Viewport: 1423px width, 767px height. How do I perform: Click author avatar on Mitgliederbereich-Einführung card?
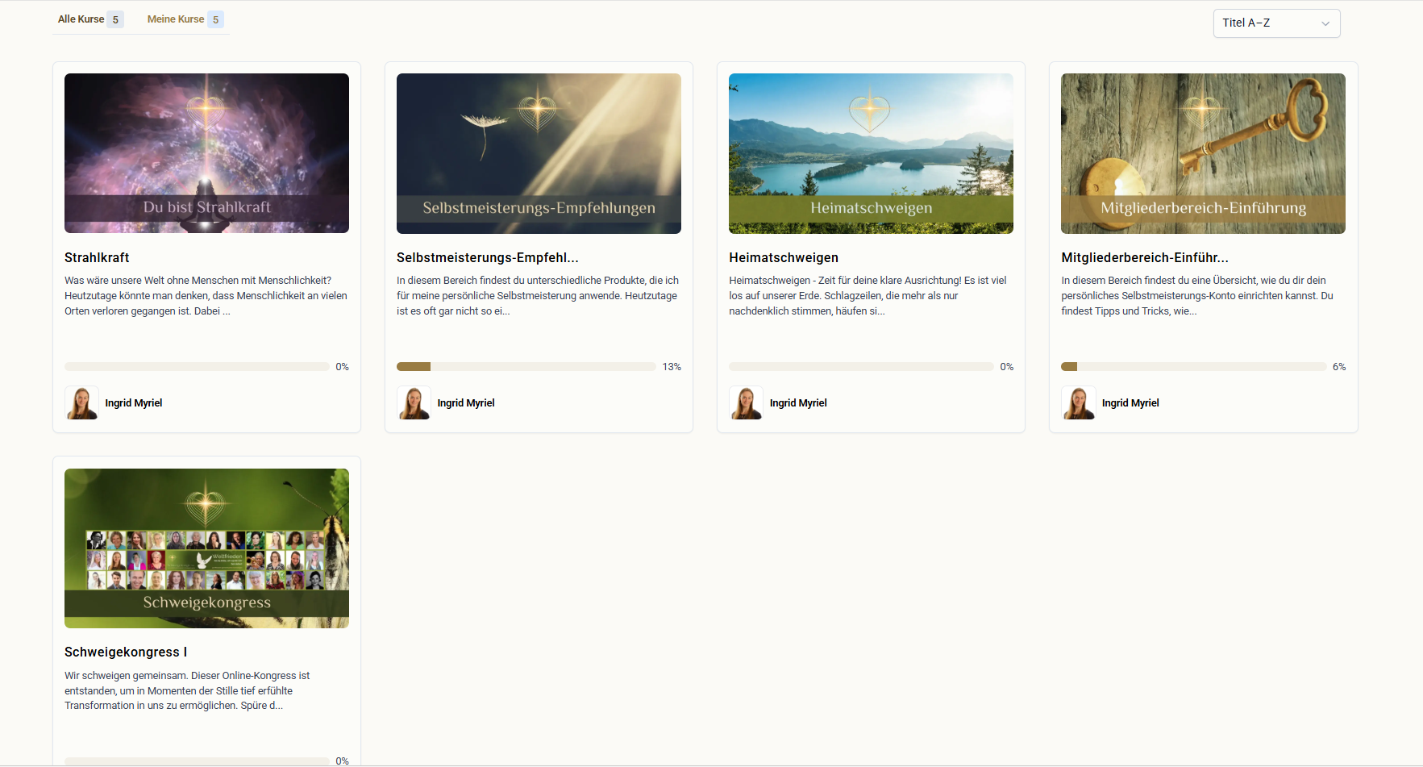1079,402
